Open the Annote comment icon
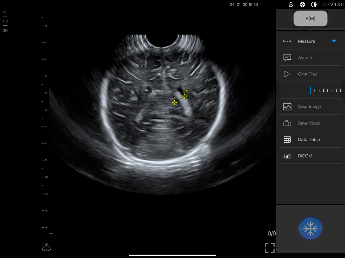Viewport: 345px width, 258px height. 287,58
